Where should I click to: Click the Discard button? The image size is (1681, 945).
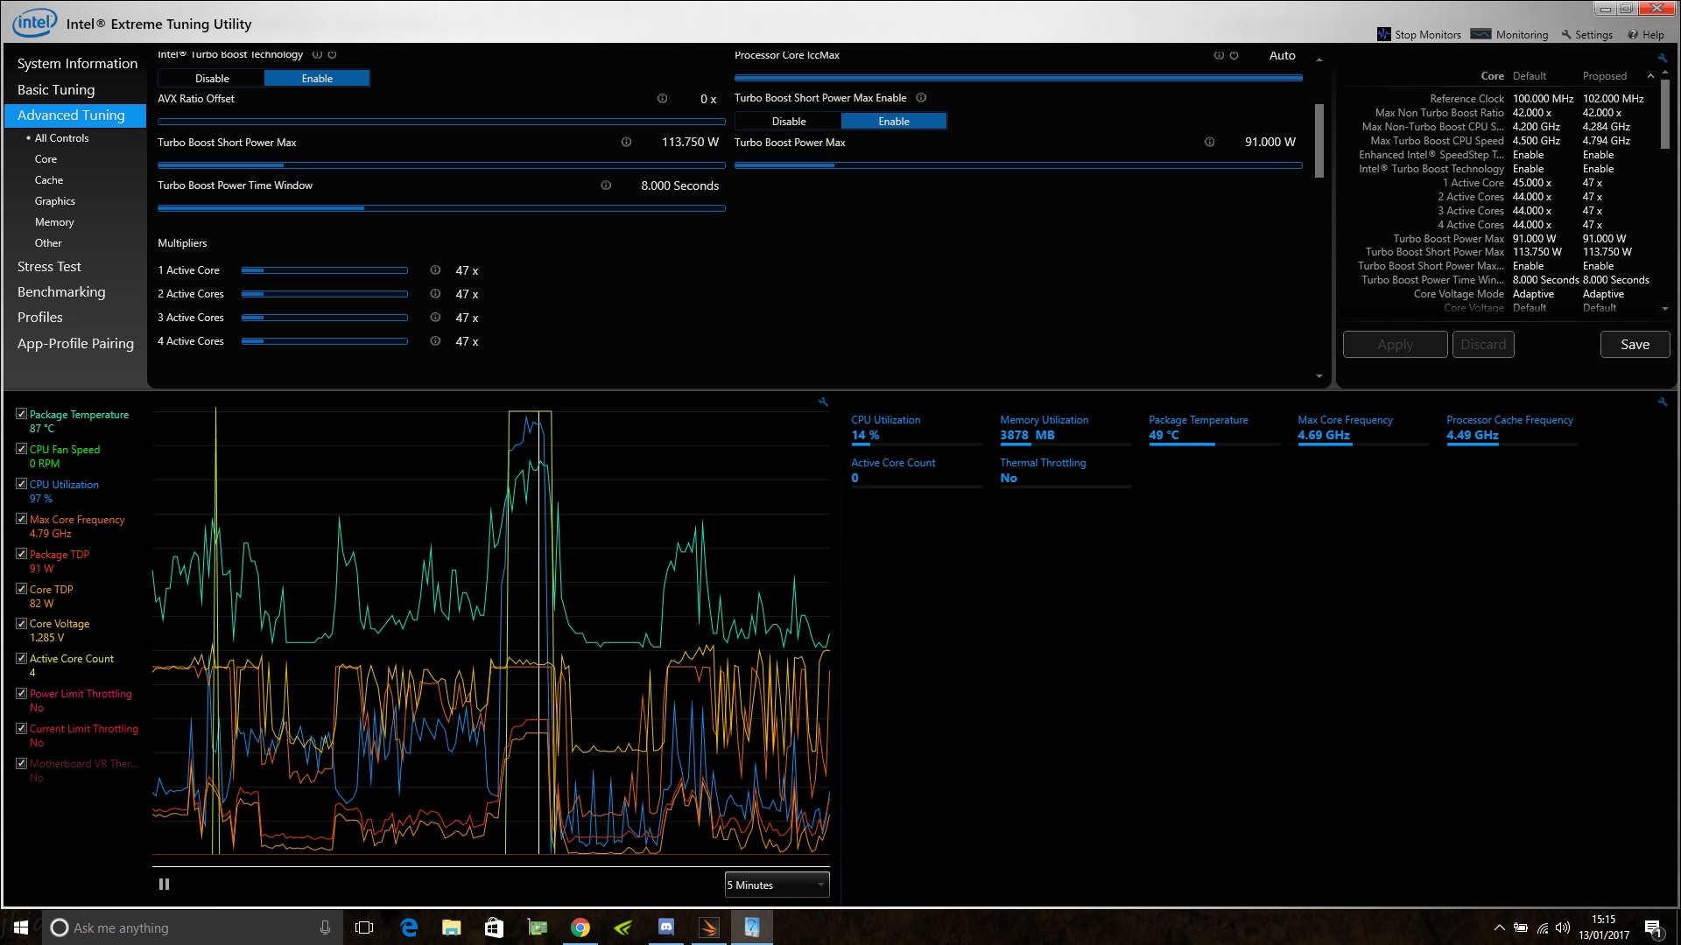point(1483,345)
